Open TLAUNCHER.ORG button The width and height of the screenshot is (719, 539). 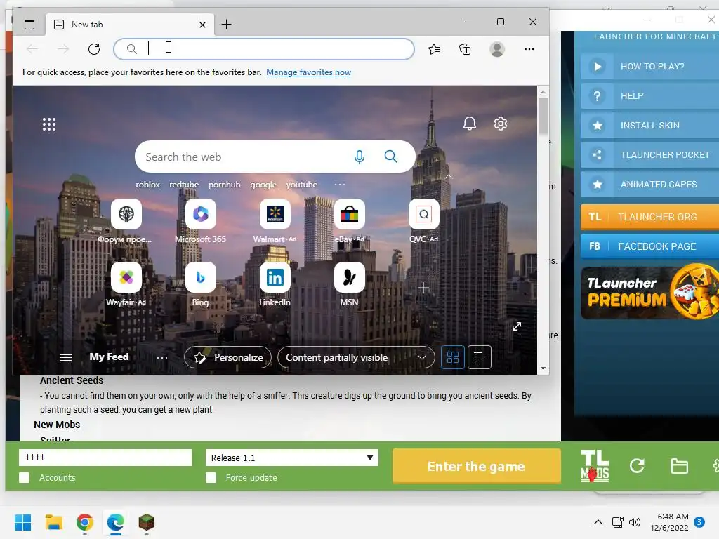click(x=649, y=217)
